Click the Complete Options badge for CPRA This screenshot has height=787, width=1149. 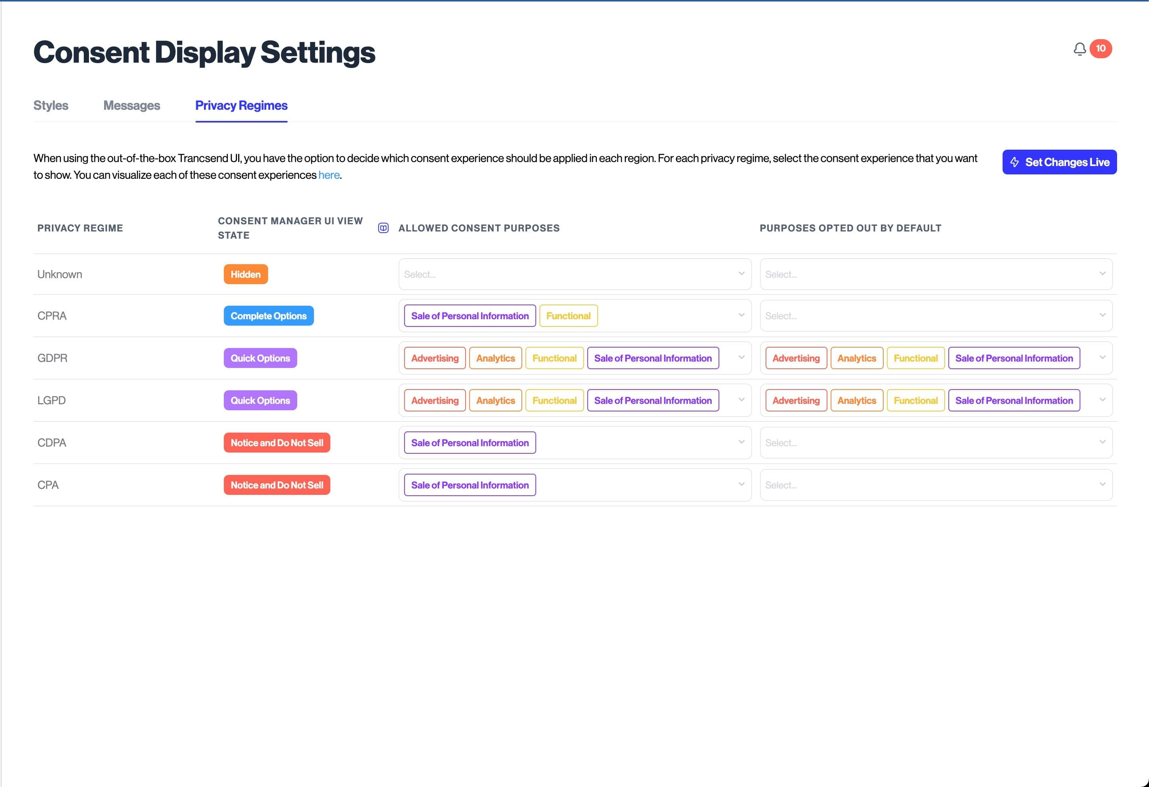point(268,316)
